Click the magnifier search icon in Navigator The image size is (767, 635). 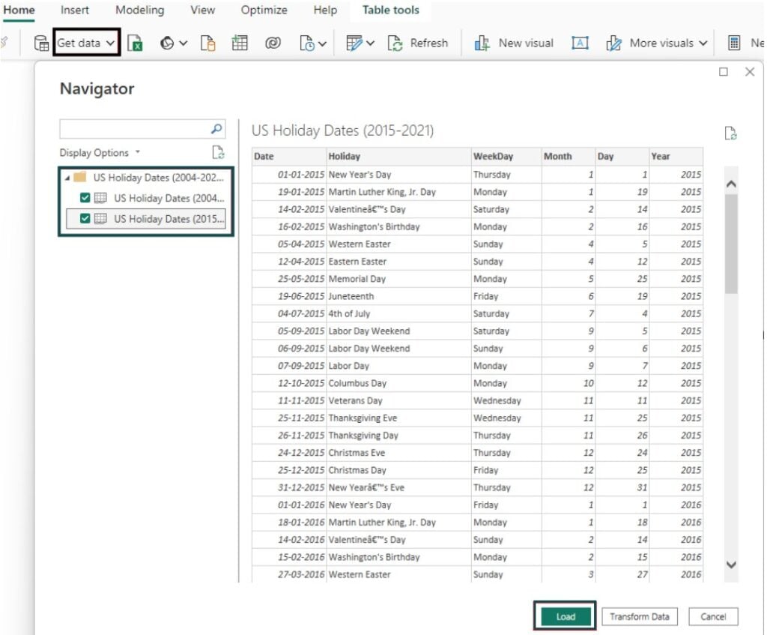pyautogui.click(x=216, y=129)
